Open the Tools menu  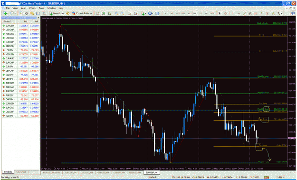click(x=41, y=9)
